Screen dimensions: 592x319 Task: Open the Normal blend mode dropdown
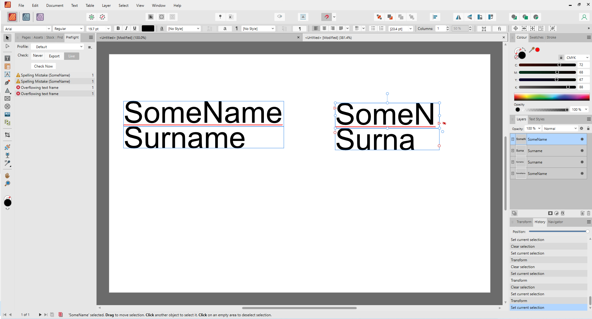(x=560, y=128)
